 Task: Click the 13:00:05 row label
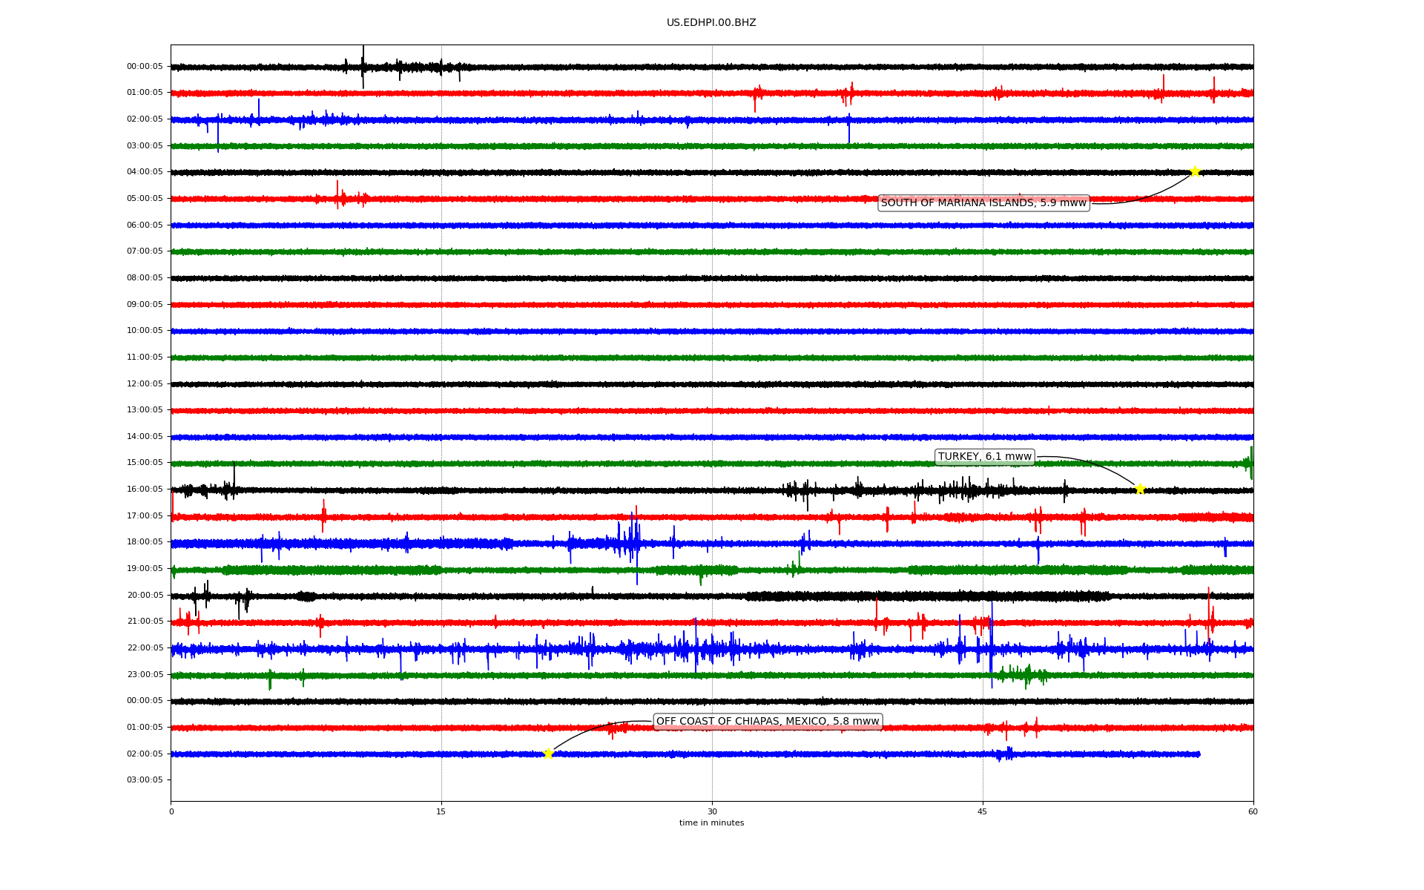click(x=145, y=410)
